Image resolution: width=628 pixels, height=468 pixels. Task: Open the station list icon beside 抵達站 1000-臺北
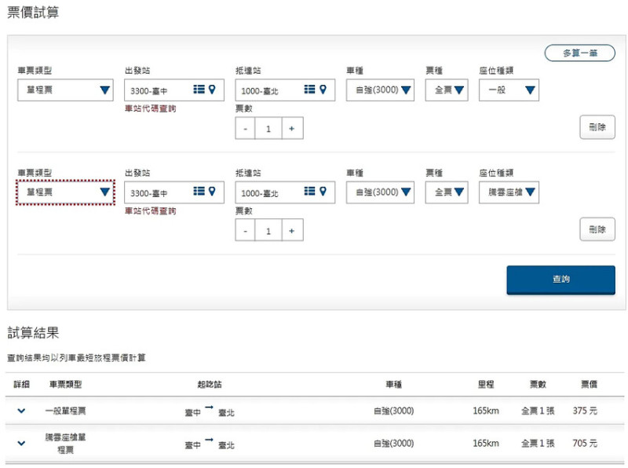click(311, 90)
